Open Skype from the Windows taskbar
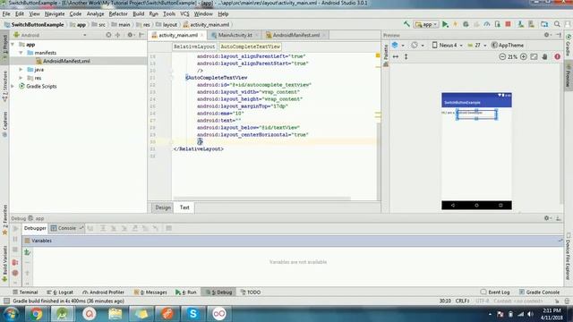 click(x=193, y=314)
